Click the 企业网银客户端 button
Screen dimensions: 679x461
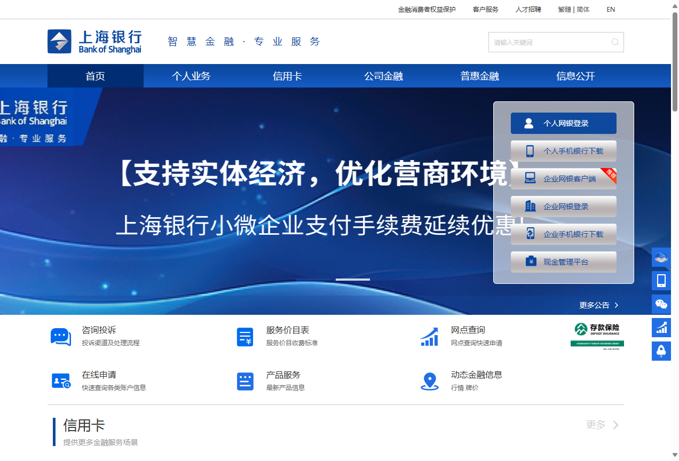(563, 179)
